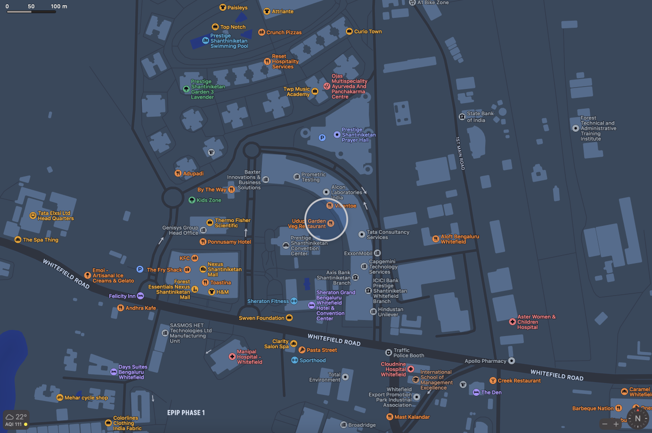
Task: Select the Curio Town shop pin
Action: coord(349,32)
